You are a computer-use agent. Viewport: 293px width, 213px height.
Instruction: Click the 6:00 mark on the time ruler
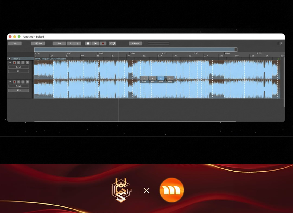[227, 53]
